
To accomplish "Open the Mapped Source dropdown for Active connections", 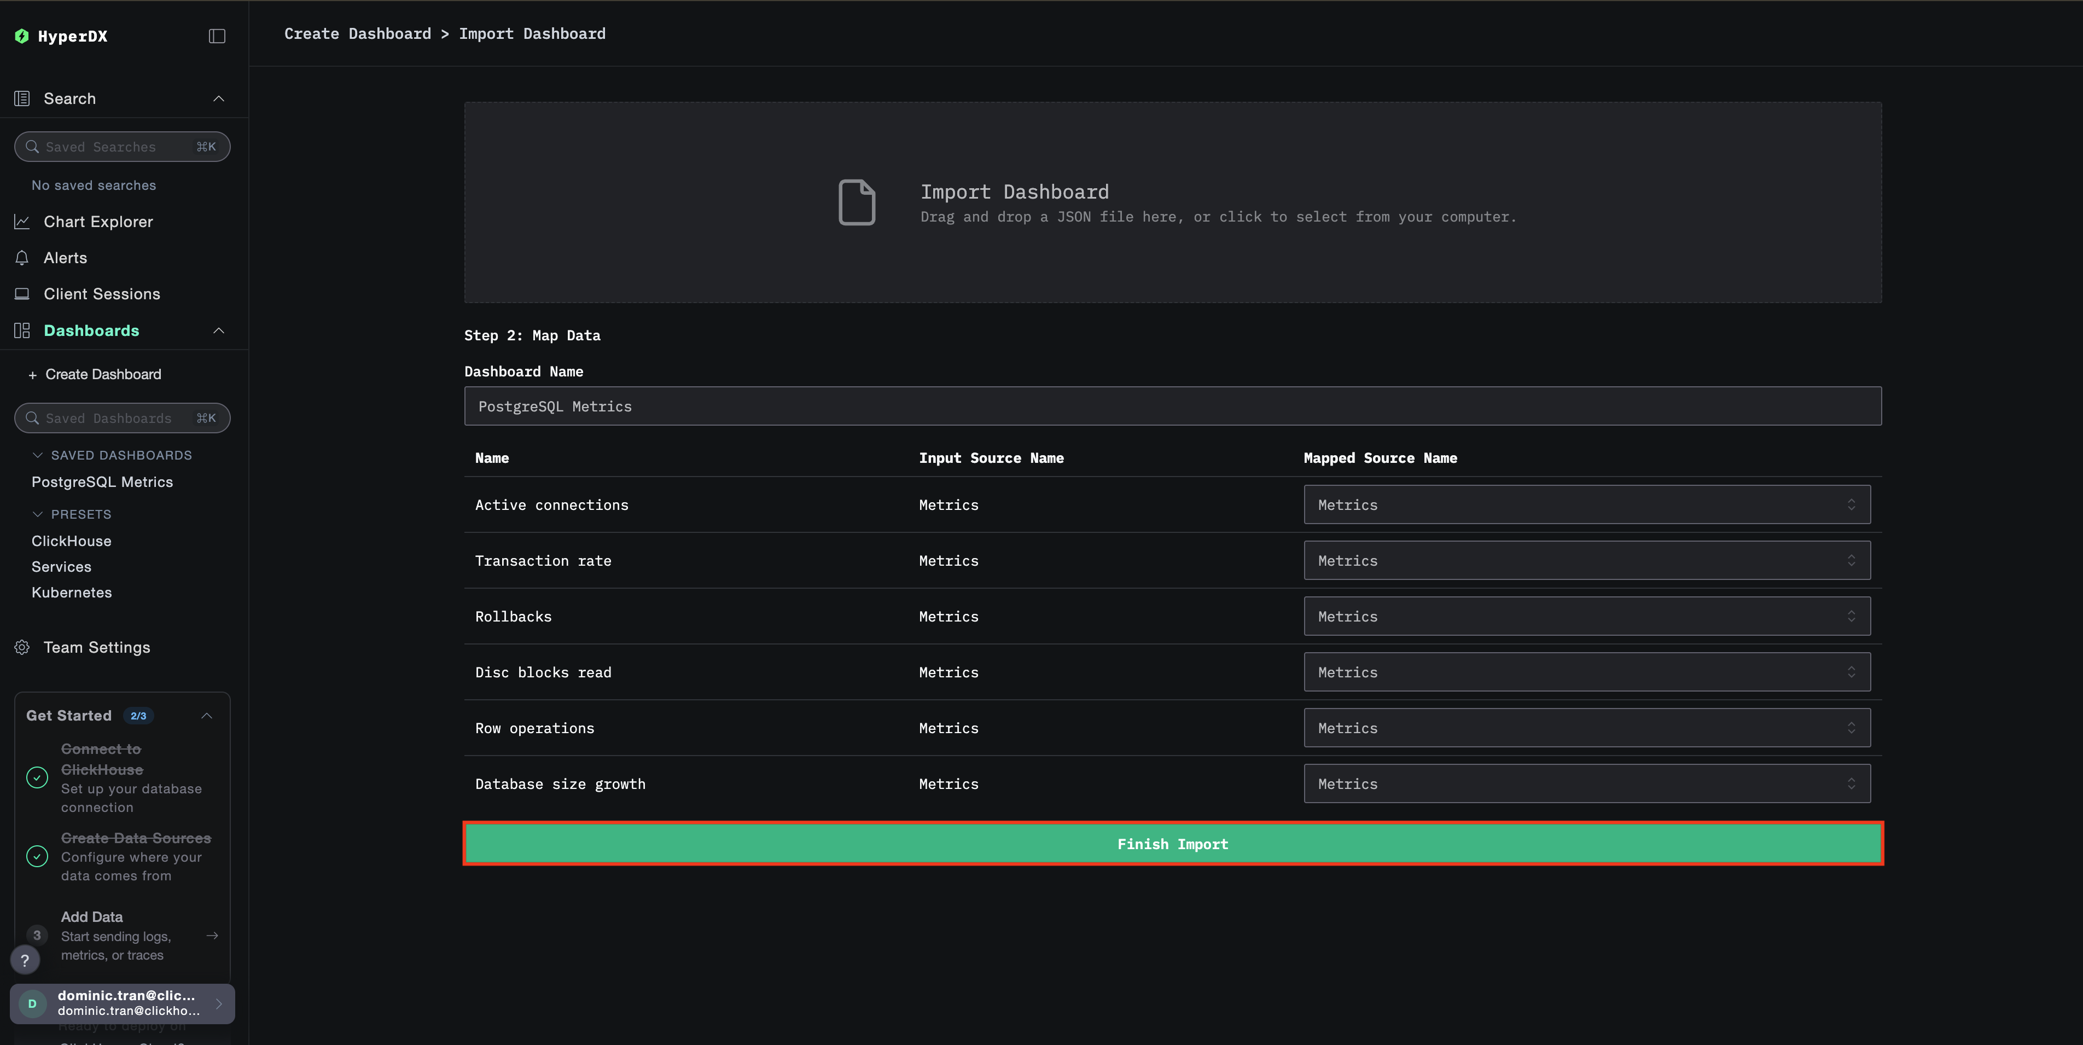I will [x=1586, y=504].
